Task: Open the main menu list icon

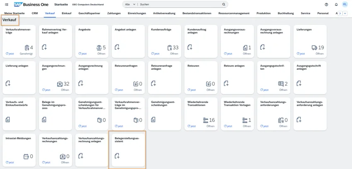Action: 7,5
